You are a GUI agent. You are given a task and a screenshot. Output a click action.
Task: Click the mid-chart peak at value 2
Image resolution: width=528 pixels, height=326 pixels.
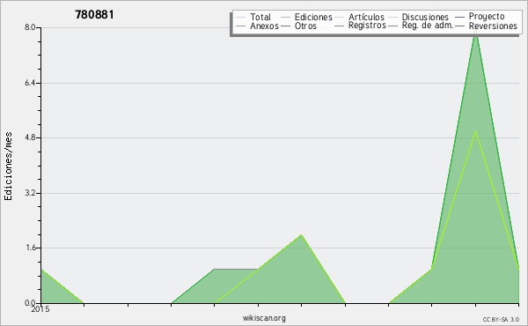(301, 234)
